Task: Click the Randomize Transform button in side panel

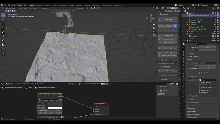Action: (168, 39)
